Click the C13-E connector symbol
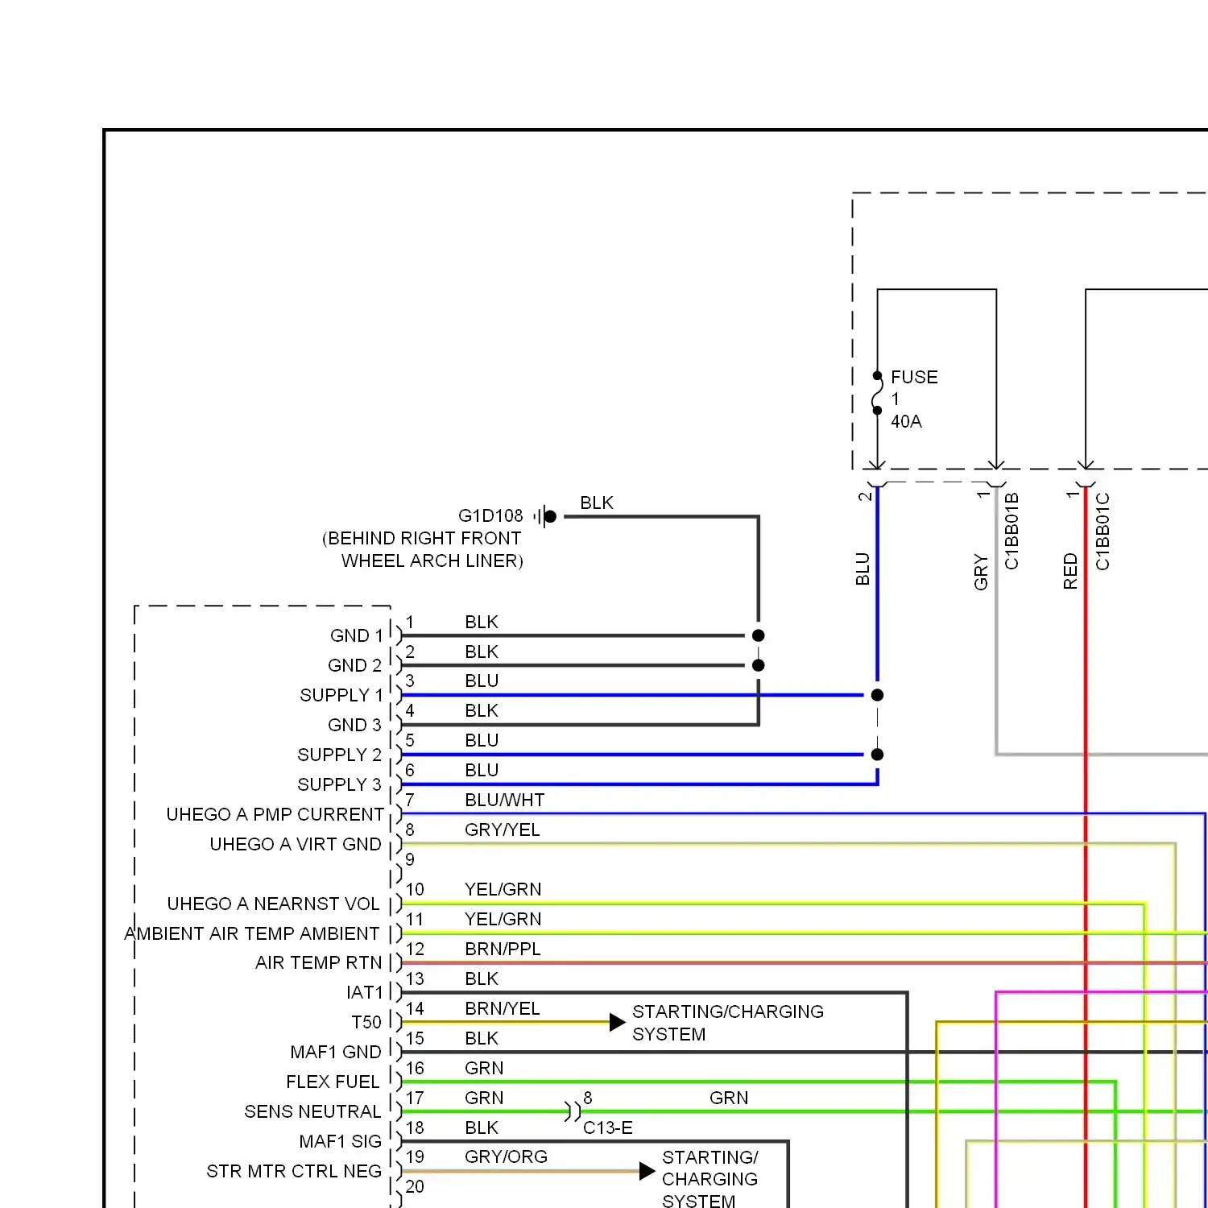Viewport: 1208px width, 1208px height. coord(573,1111)
